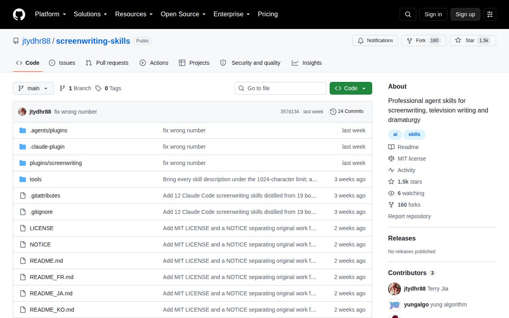Click the .claude-plugin folder icon
The width and height of the screenshot is (509, 318).
(23, 147)
